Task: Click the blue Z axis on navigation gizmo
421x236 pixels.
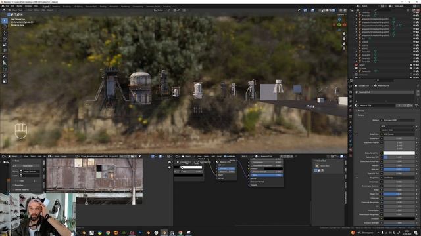Action: (x=339, y=19)
